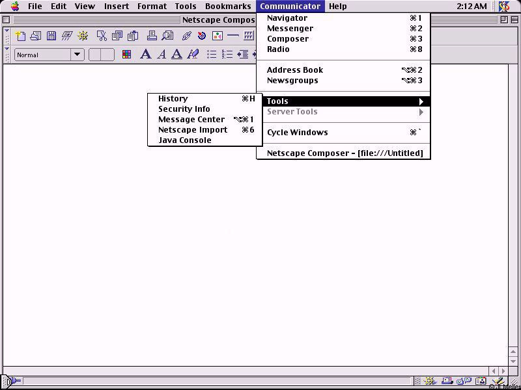
Task: Open the Bookmarks menu
Action: (228, 6)
